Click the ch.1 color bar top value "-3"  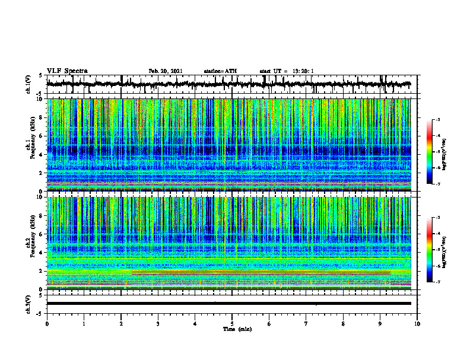tap(437, 119)
